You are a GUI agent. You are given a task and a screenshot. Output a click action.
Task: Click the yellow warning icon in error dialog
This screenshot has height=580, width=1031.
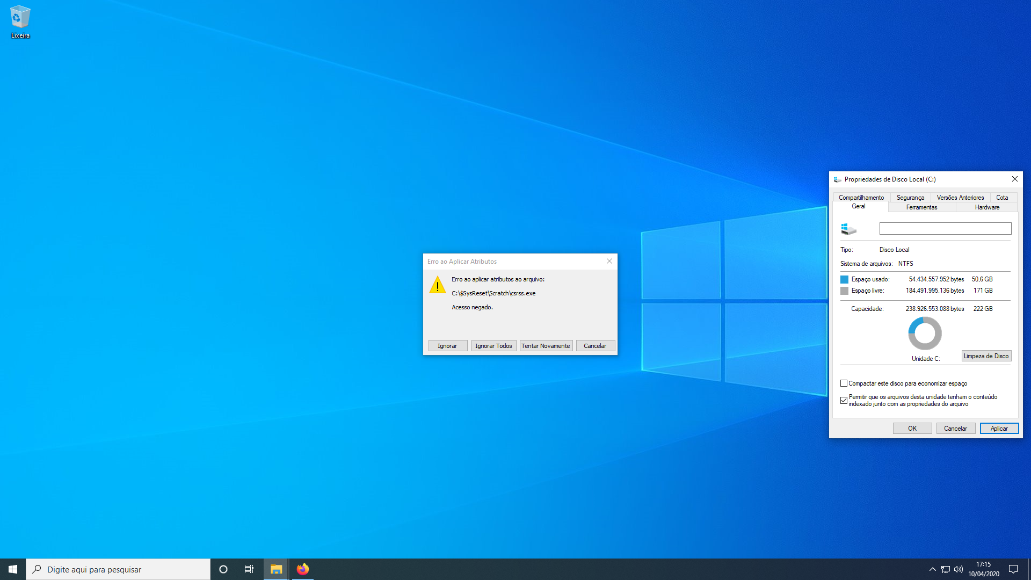pyautogui.click(x=438, y=285)
